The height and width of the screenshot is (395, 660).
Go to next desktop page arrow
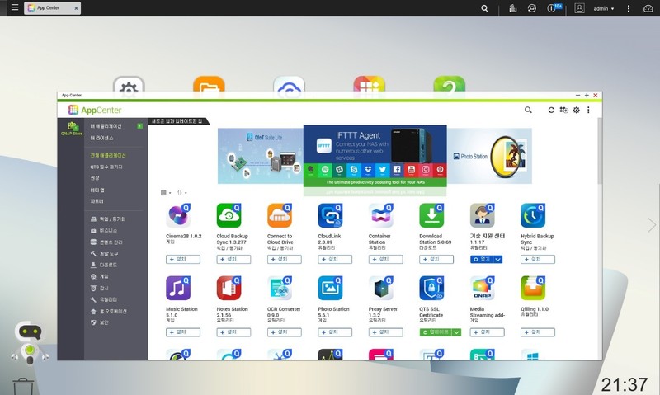(x=652, y=225)
